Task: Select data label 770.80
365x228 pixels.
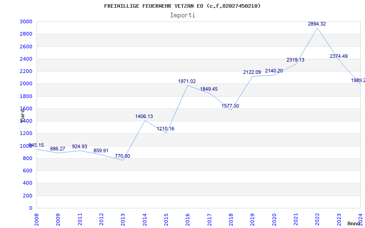Action: point(122,156)
